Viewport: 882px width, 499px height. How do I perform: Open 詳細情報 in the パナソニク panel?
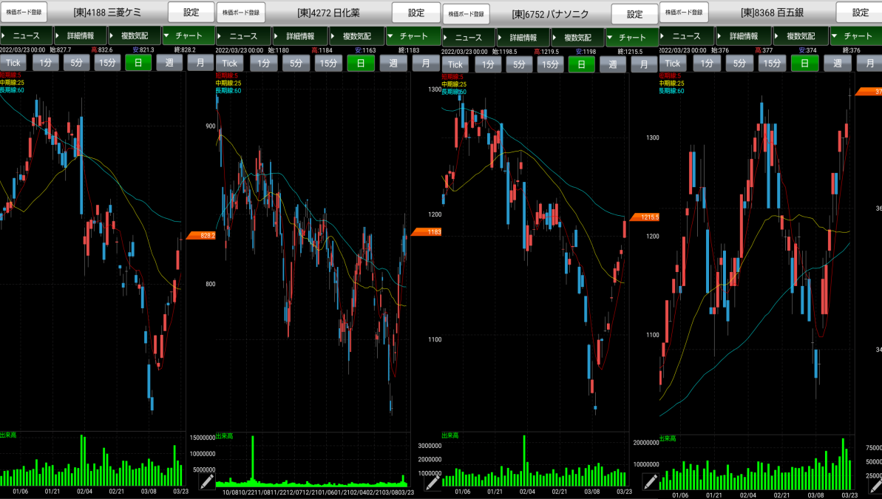tap(523, 37)
